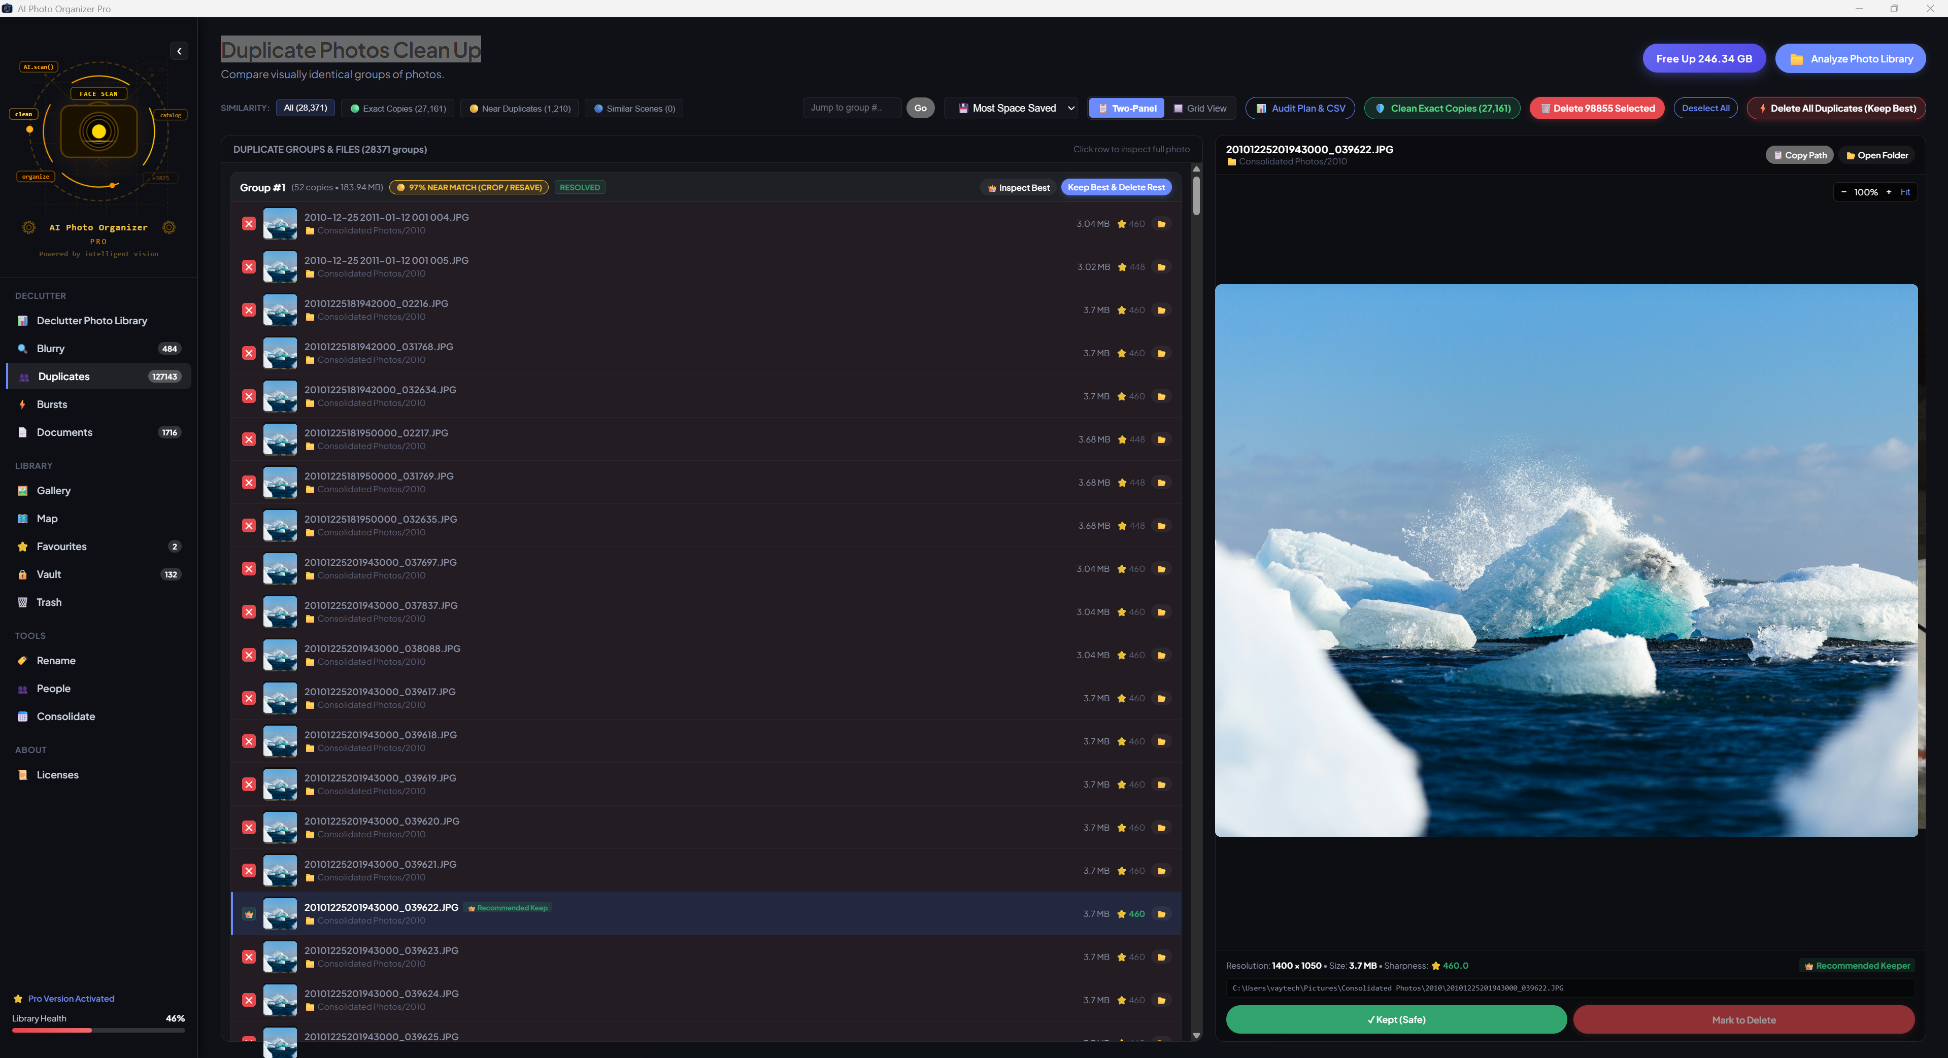Click the duplicate list vertical scrollbar thumb
Screen dimensions: 1948x1058
(1196, 196)
